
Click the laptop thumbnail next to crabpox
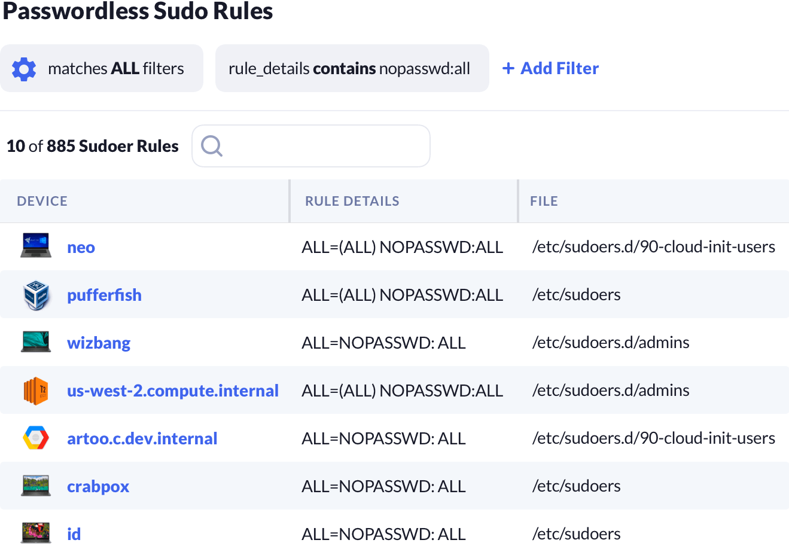click(x=36, y=485)
